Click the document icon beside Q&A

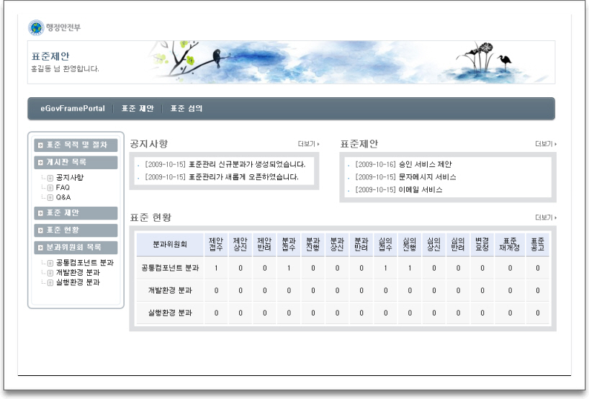point(50,197)
